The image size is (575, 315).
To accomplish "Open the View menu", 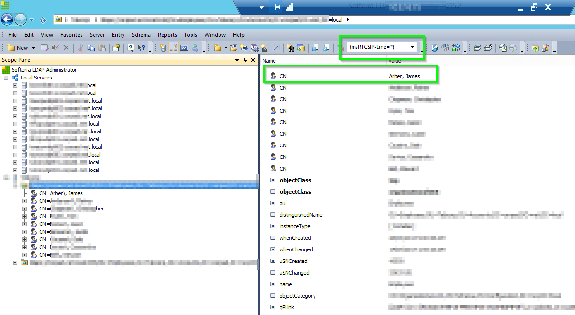I will point(47,35).
